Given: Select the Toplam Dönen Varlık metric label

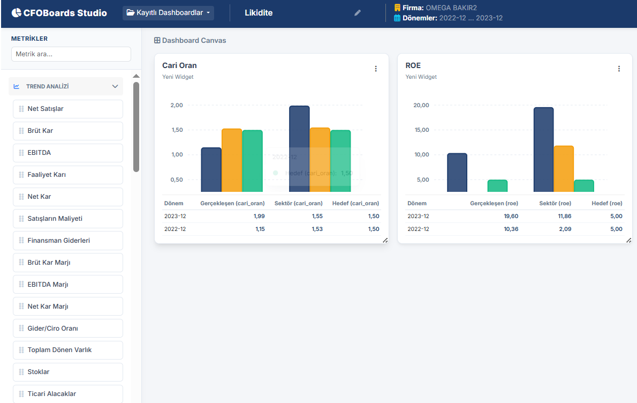Looking at the screenshot, I should coord(60,350).
